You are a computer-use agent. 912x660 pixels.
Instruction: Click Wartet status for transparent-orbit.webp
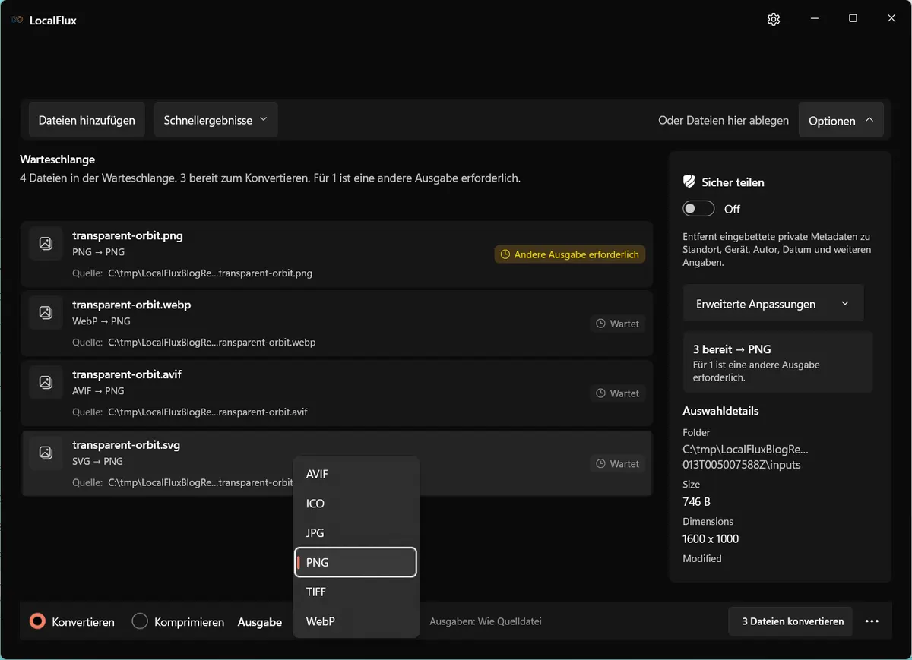click(x=618, y=324)
